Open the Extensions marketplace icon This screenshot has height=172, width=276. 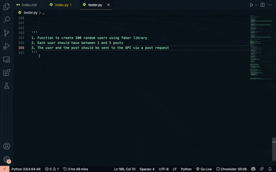pyautogui.click(x=6, y=72)
